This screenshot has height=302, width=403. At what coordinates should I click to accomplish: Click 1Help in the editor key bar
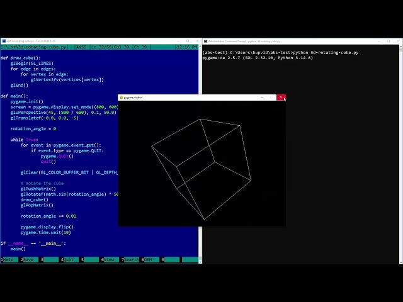[x=9, y=260]
